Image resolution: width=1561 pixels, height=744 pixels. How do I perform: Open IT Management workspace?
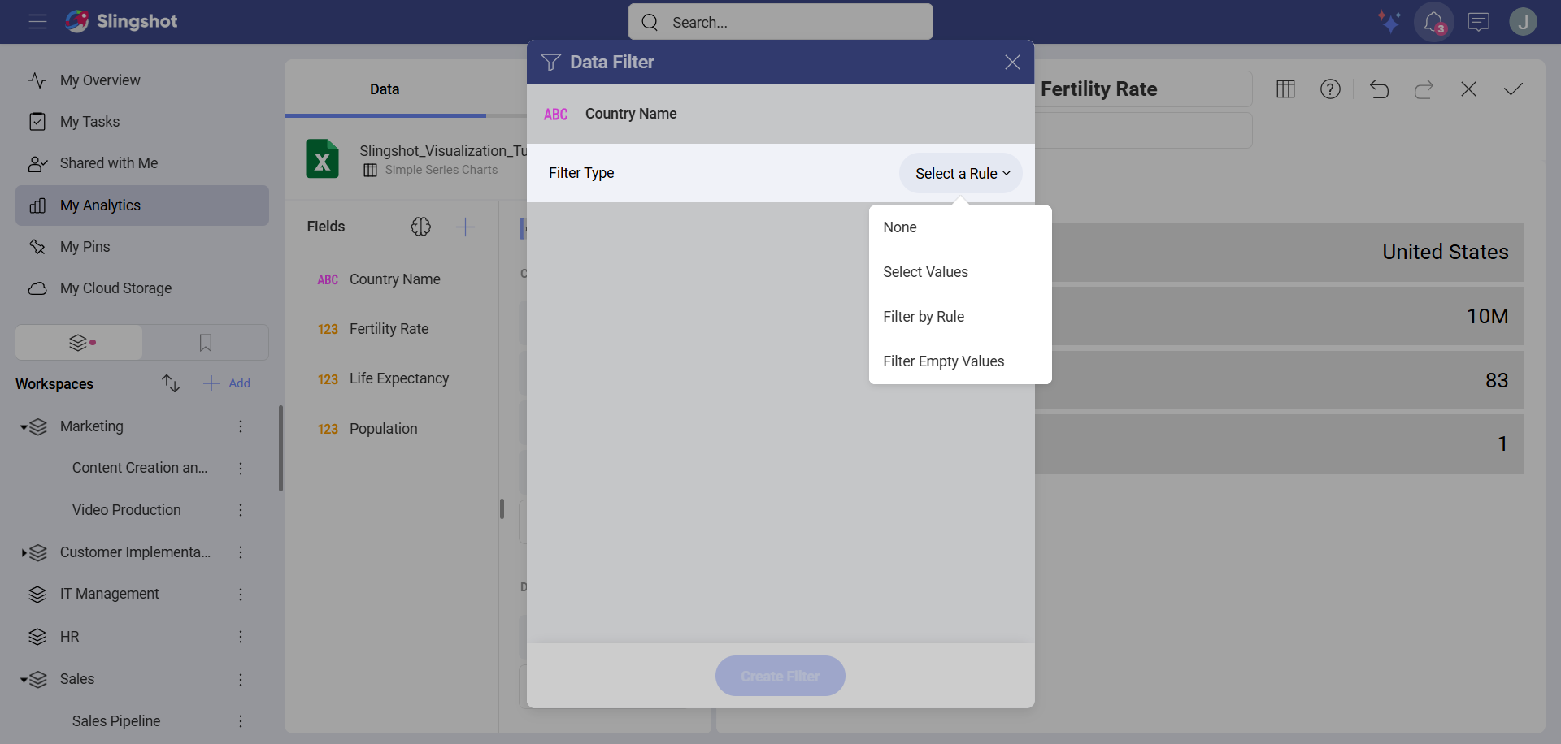tap(110, 594)
